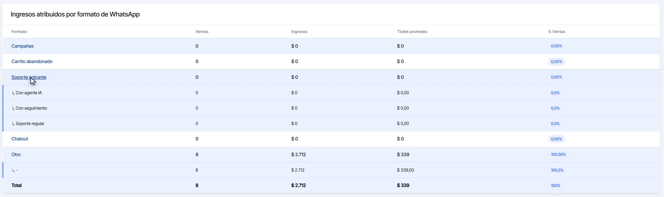Image resolution: width=664 pixels, height=197 pixels.
Task: Select the Chatout format link
Action: click(20, 139)
